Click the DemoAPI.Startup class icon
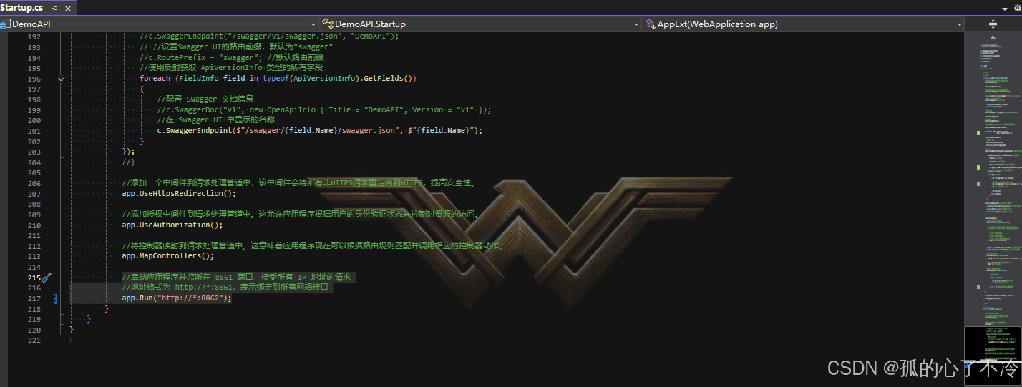Viewport: 1022px width, 387px height. [328, 24]
